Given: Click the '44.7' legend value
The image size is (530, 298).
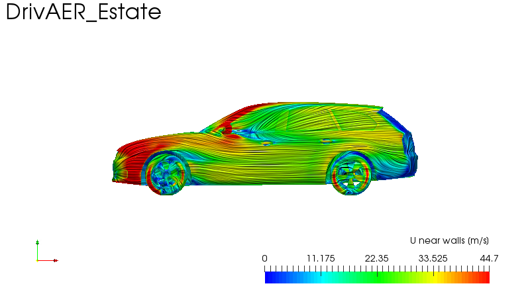Looking at the screenshot, I should pos(489,258).
